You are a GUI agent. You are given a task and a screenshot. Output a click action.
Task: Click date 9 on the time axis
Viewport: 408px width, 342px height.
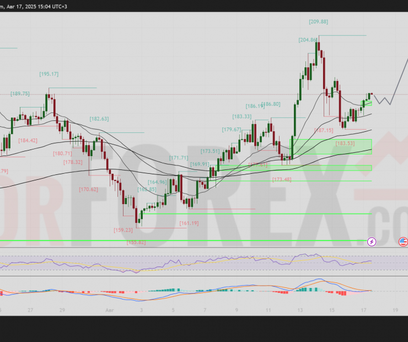point(237,310)
